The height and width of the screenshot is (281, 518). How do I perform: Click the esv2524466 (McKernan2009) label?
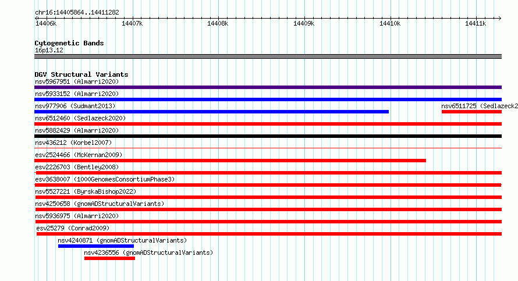coord(79,155)
